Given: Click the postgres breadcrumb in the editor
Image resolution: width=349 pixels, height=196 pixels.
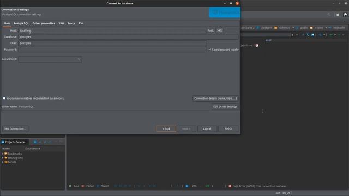Looking at the screenshot, I should coord(267,28).
